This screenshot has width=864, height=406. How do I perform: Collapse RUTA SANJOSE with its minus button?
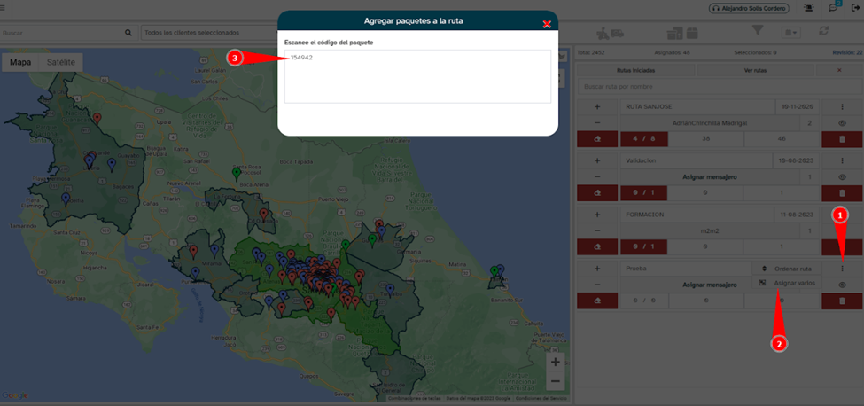[597, 123]
